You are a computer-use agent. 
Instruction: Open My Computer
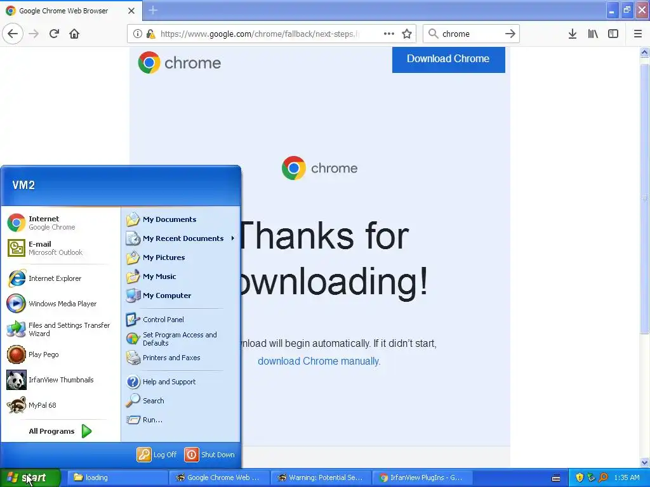[181, 295]
